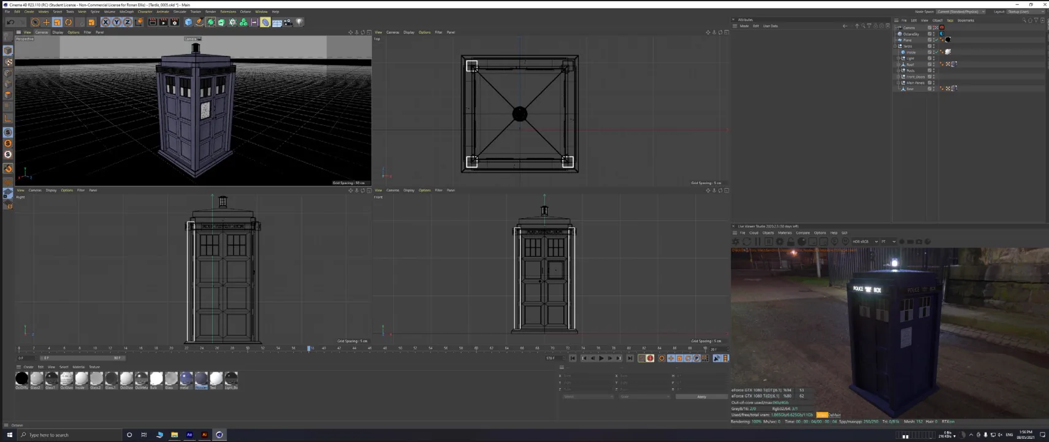Toggle visibility dots for Roof object
This screenshot has width=1049, height=442.
pos(934,64)
